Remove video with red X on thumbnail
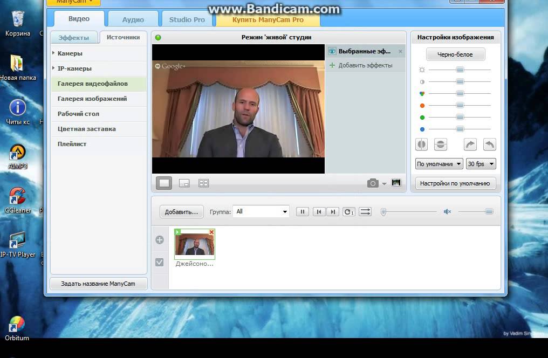This screenshot has width=548, height=358. [211, 232]
